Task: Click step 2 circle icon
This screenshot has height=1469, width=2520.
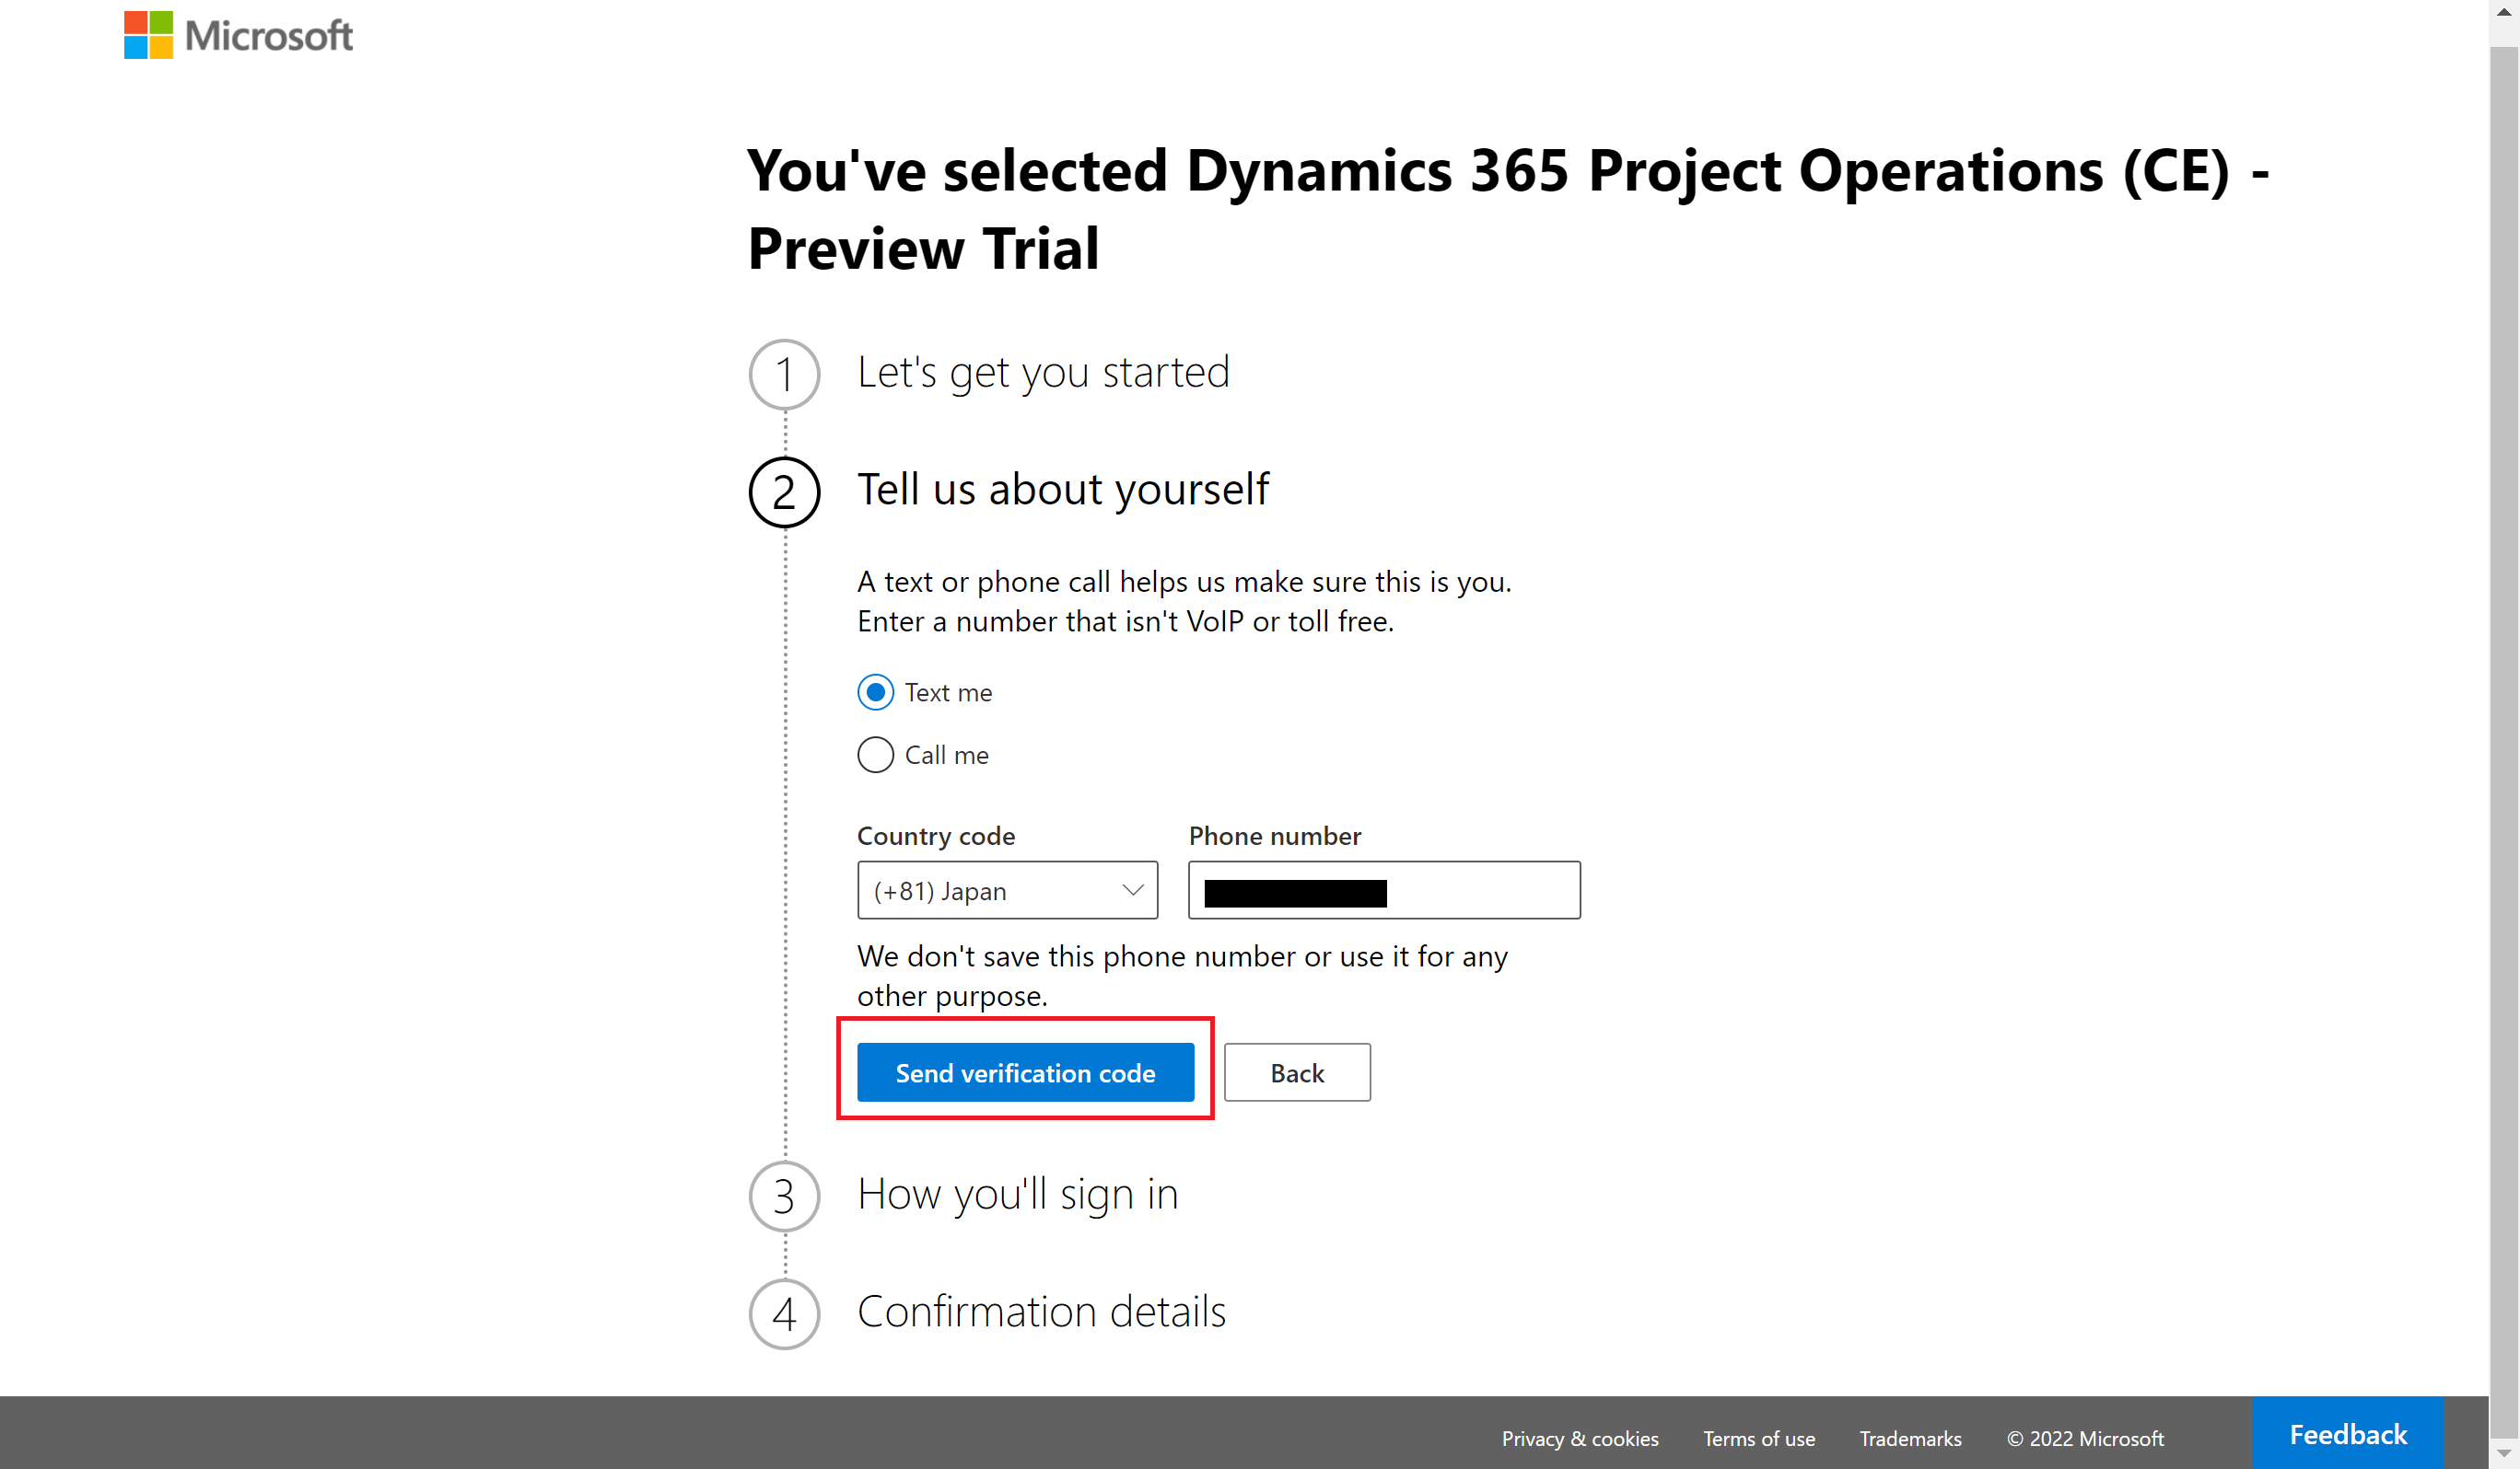Action: click(784, 492)
